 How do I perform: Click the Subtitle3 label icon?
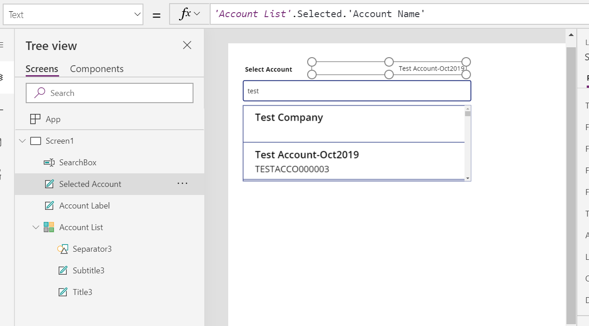(63, 271)
